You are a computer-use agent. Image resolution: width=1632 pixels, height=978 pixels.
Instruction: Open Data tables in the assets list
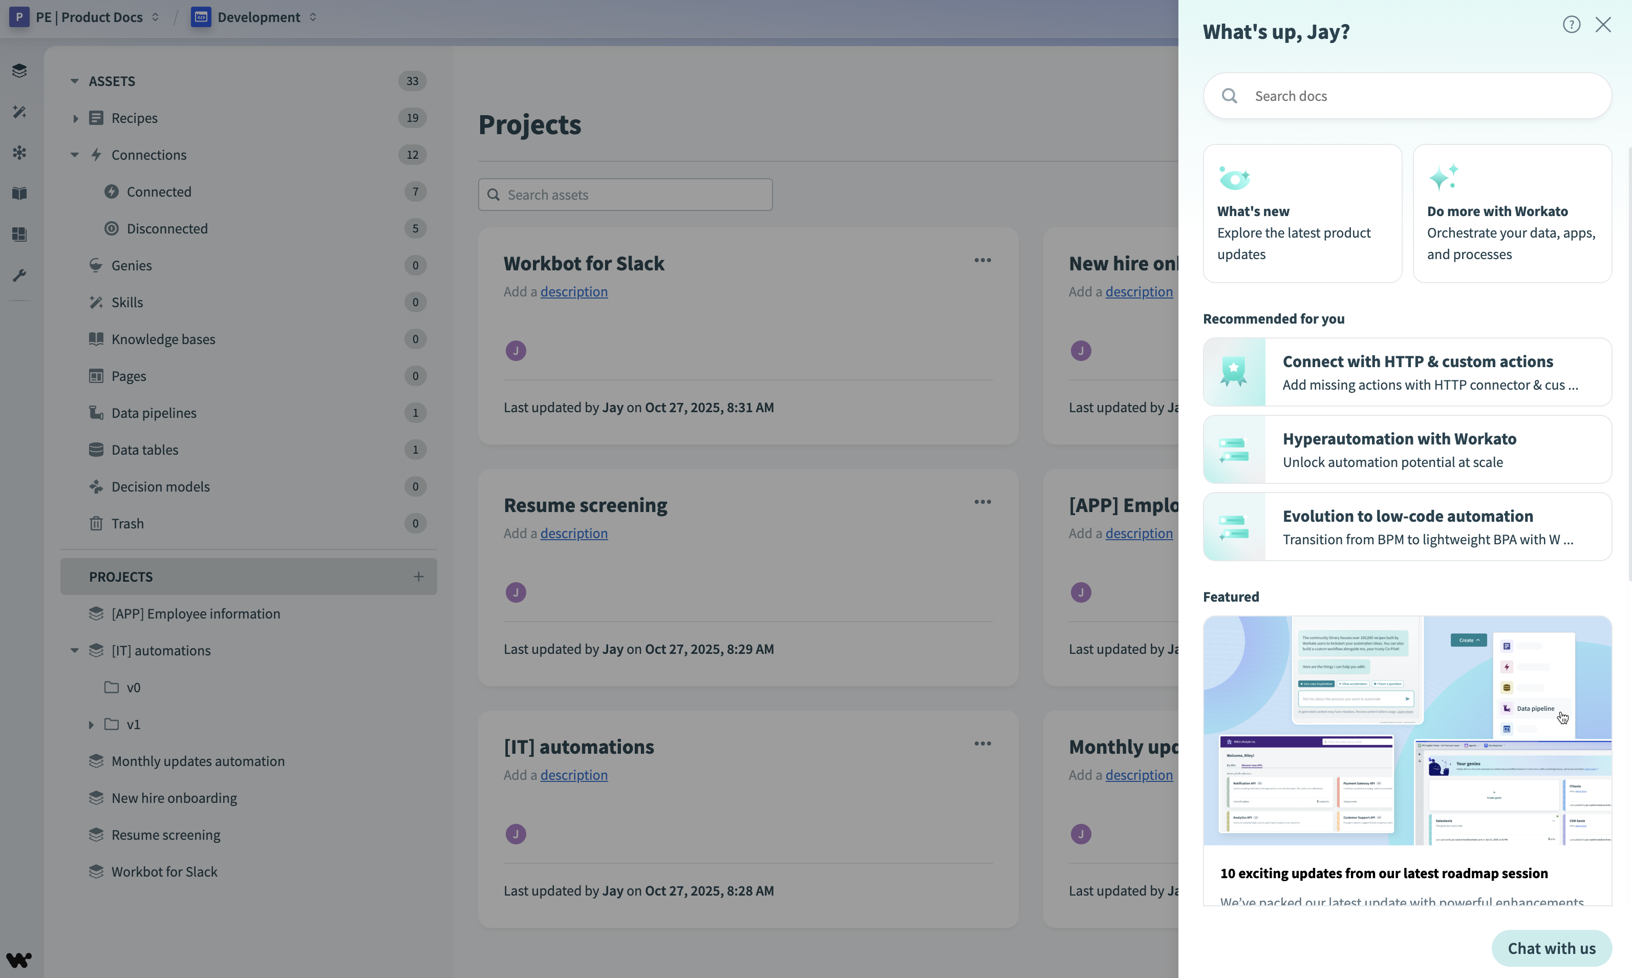(144, 450)
